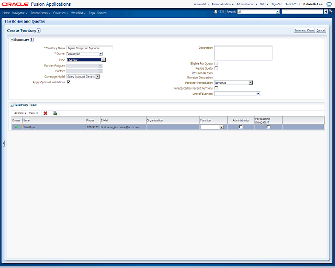335x268 pixels.
Task: Click the Phone column header
Action: (93, 120)
